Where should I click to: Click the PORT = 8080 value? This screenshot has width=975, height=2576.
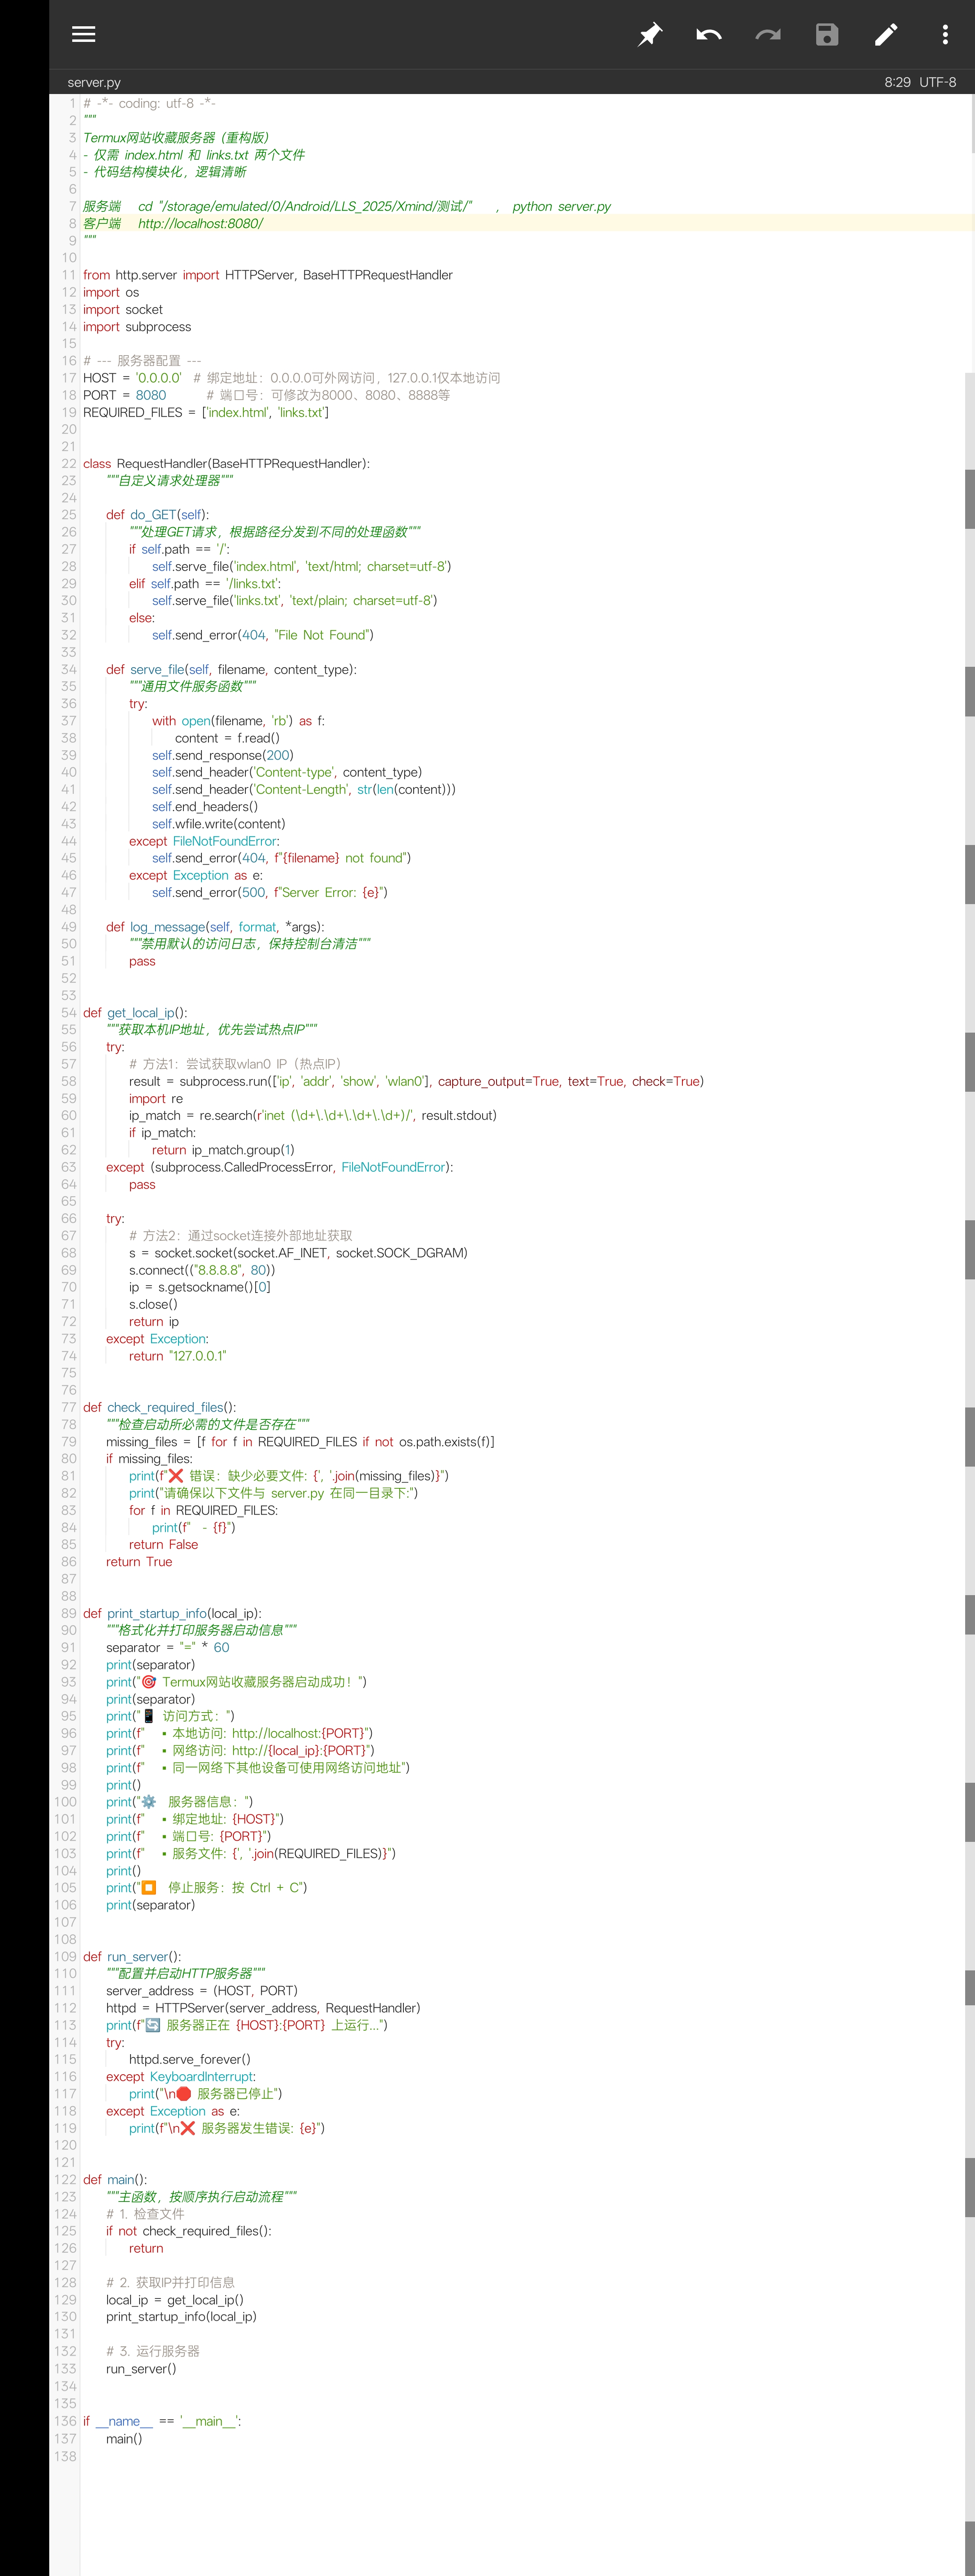[x=151, y=395]
